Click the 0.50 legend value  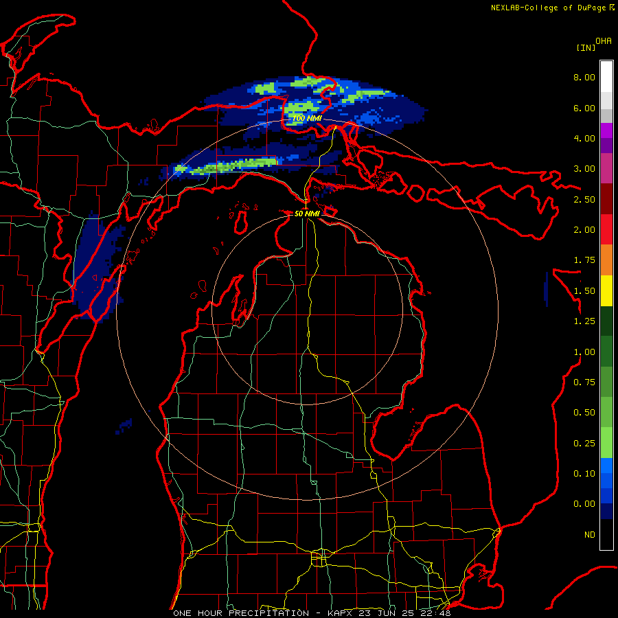tap(584, 413)
